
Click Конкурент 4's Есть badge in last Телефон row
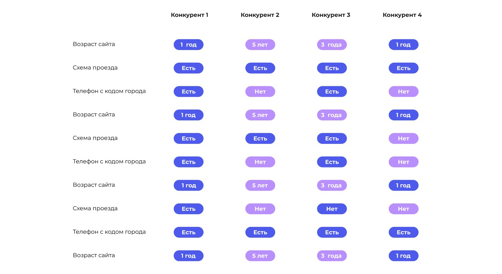[403, 233]
